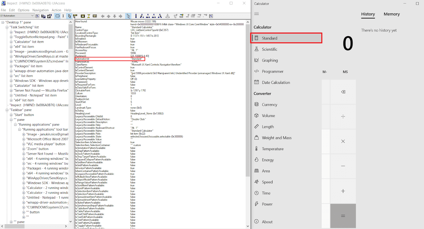Screen dimensions: 424x229
Task: Toggle the show tree view toolbar button
Action: 129,16
